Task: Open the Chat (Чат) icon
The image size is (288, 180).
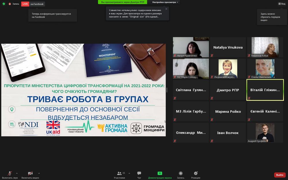Action: 139,173
